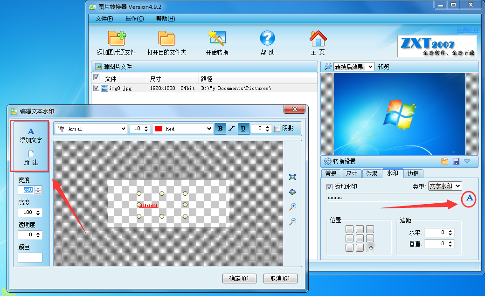Select the aaaaa text object on canvas
The height and width of the screenshot is (296, 485).
click(x=148, y=205)
